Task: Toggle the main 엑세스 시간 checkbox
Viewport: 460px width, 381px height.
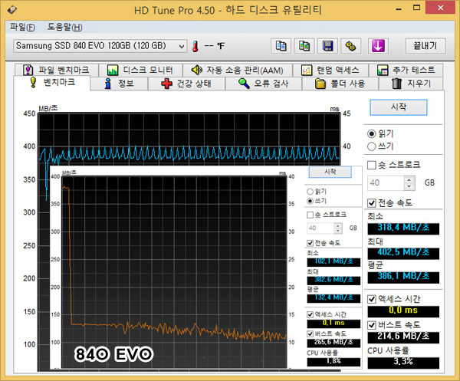Action: (x=372, y=299)
